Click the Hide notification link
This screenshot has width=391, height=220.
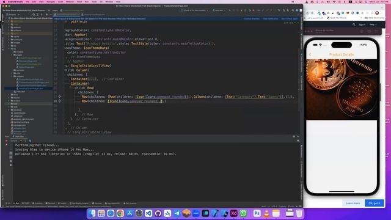coord(271,19)
